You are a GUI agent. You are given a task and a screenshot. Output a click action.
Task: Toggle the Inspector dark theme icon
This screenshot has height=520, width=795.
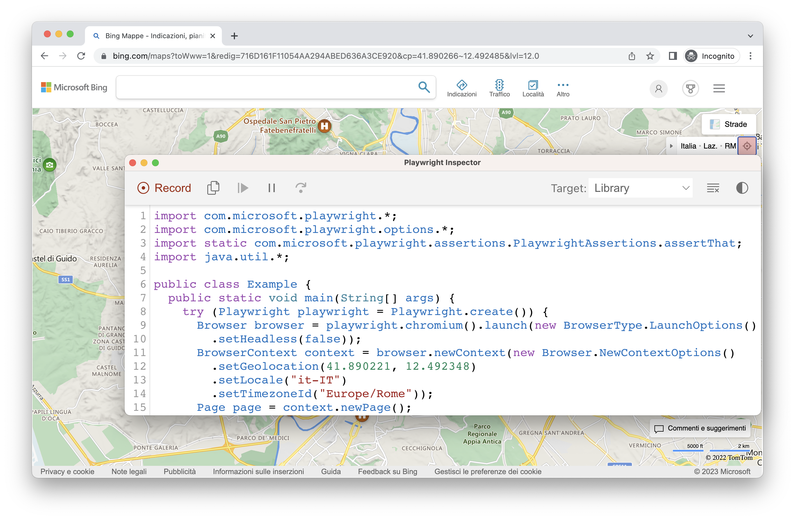pos(742,188)
